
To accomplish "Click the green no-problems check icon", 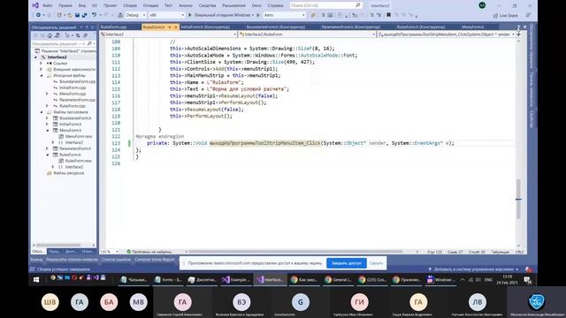I will (x=128, y=252).
